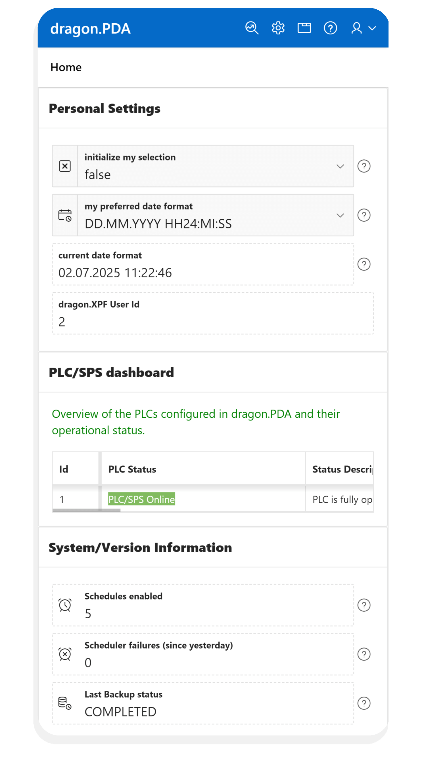Show help for Last Backup status
This screenshot has width=426, height=762.
[364, 703]
